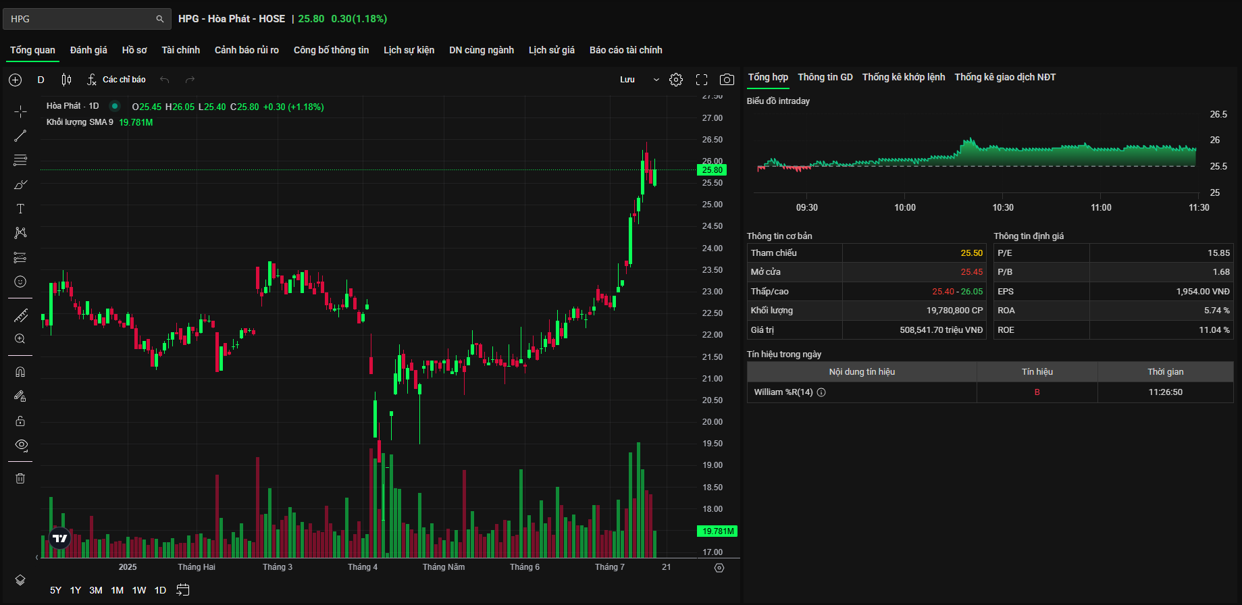Select the trend line drawing tool
The height and width of the screenshot is (605, 1242).
pos(20,136)
